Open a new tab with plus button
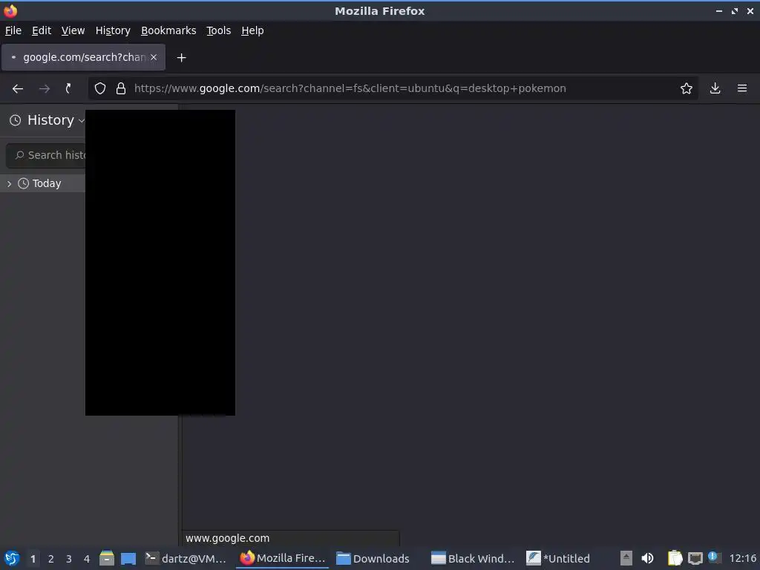Viewport: 760px width, 570px height. pos(181,58)
